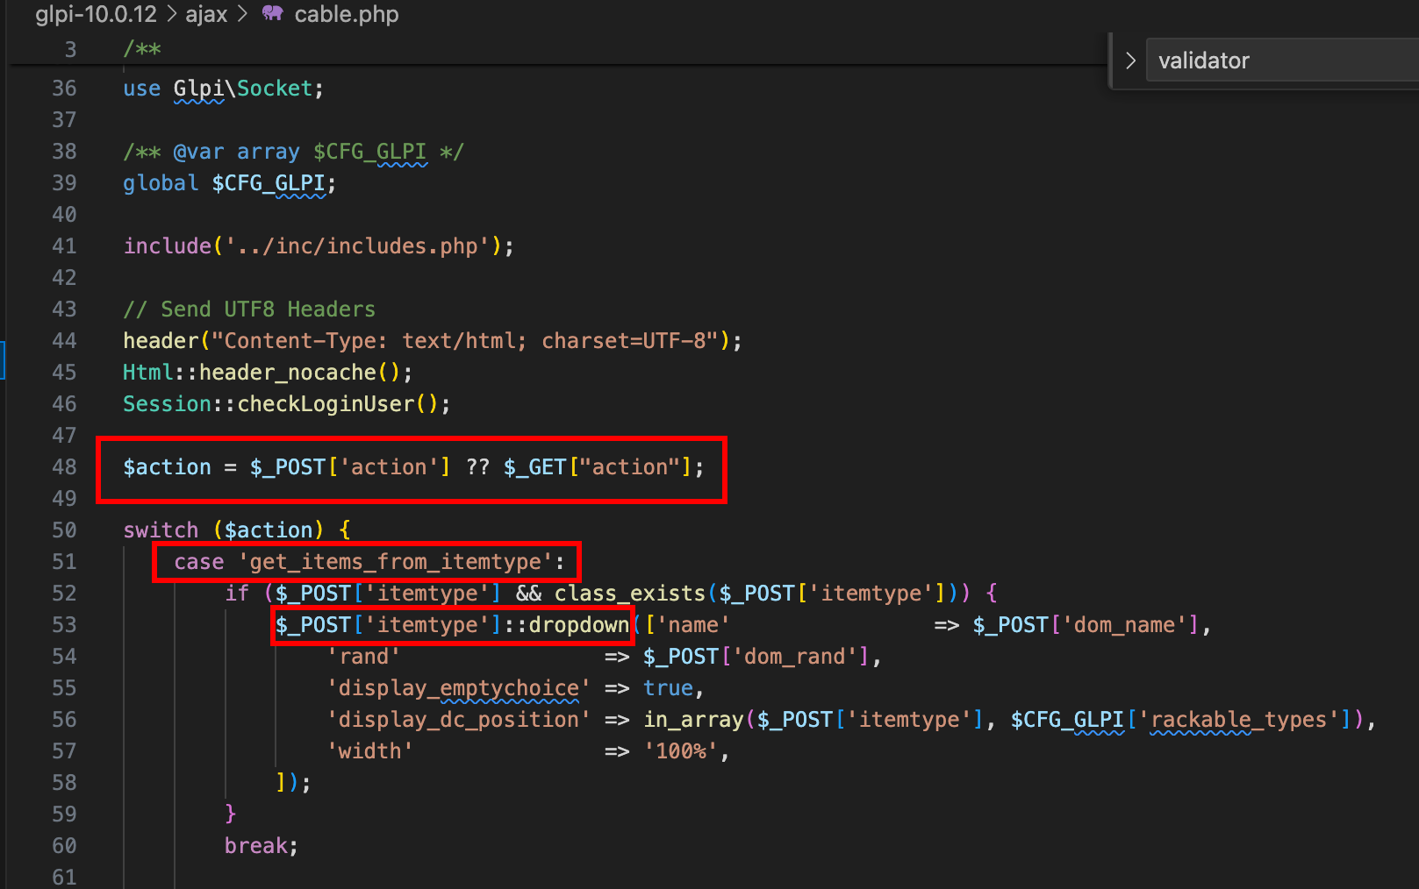Click the PHP elephant file icon in breadcrumb
This screenshot has width=1419, height=889.
pos(273,13)
